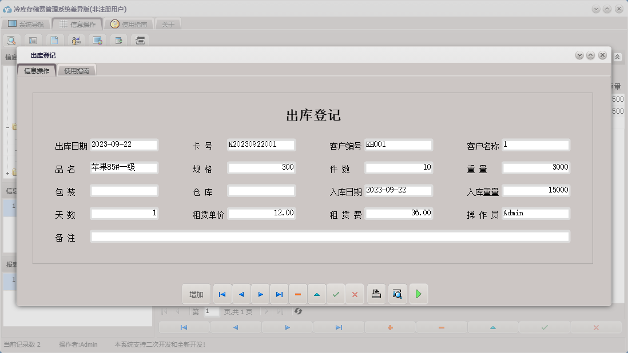This screenshot has height=353, width=628.
Task: Select the operator management icon in top toolbar
Action: 75,40
